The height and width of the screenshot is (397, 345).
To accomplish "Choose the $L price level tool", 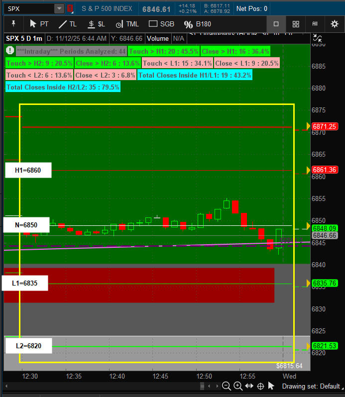I will click(x=96, y=24).
